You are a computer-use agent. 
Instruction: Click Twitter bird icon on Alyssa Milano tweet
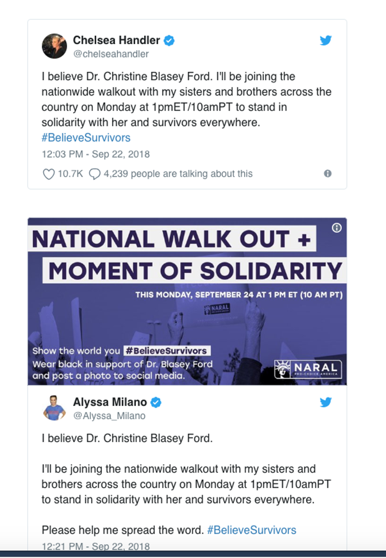pyautogui.click(x=326, y=402)
